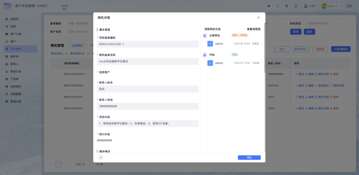
Task: Check the BIMCC20242024 row checkbox
Action: (x=55, y=86)
